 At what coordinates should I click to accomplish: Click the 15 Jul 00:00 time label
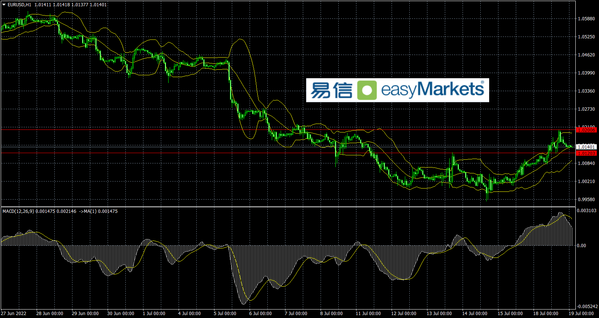pos(510,314)
